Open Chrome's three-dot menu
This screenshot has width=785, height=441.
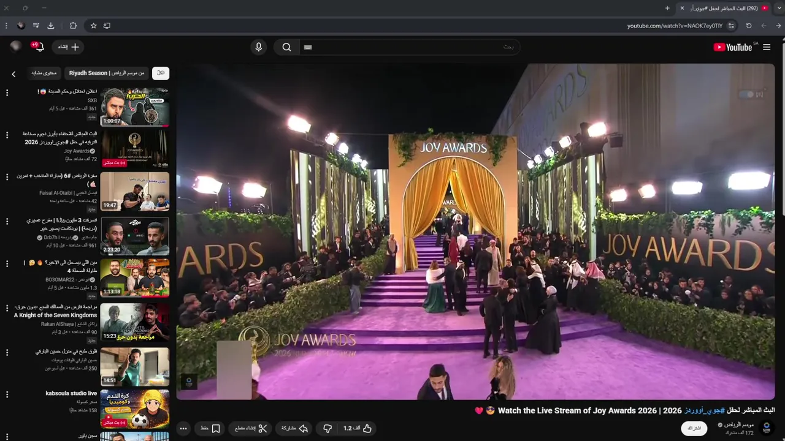pyautogui.click(x=6, y=26)
